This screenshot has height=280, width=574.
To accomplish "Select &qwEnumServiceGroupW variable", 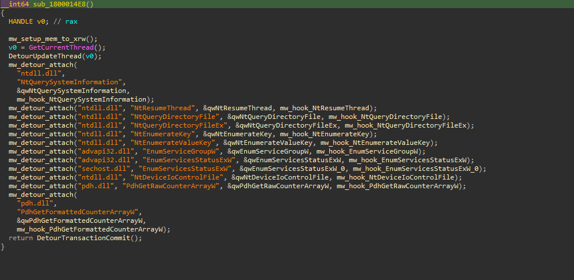I will point(268,151).
